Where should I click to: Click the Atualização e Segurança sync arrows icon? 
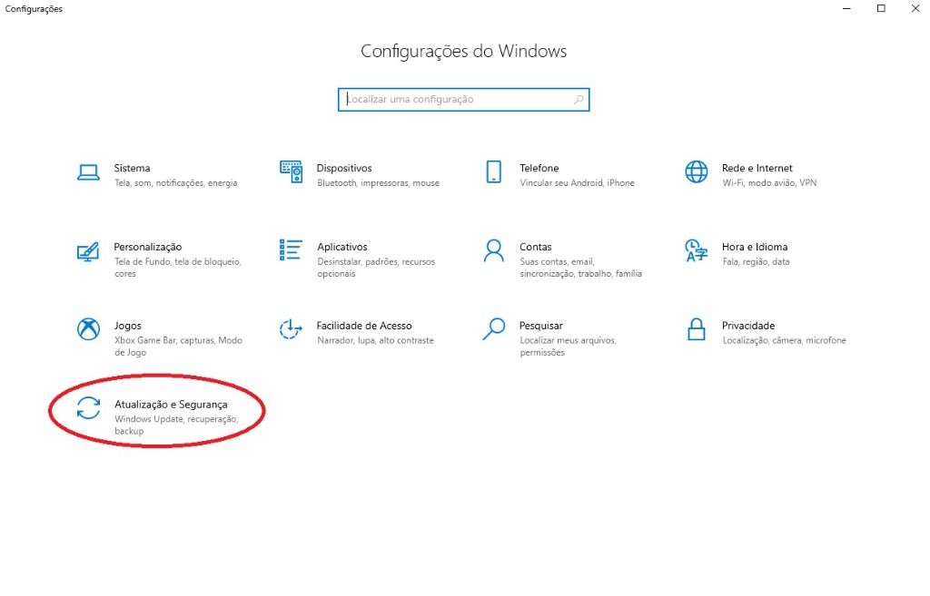[x=88, y=408]
